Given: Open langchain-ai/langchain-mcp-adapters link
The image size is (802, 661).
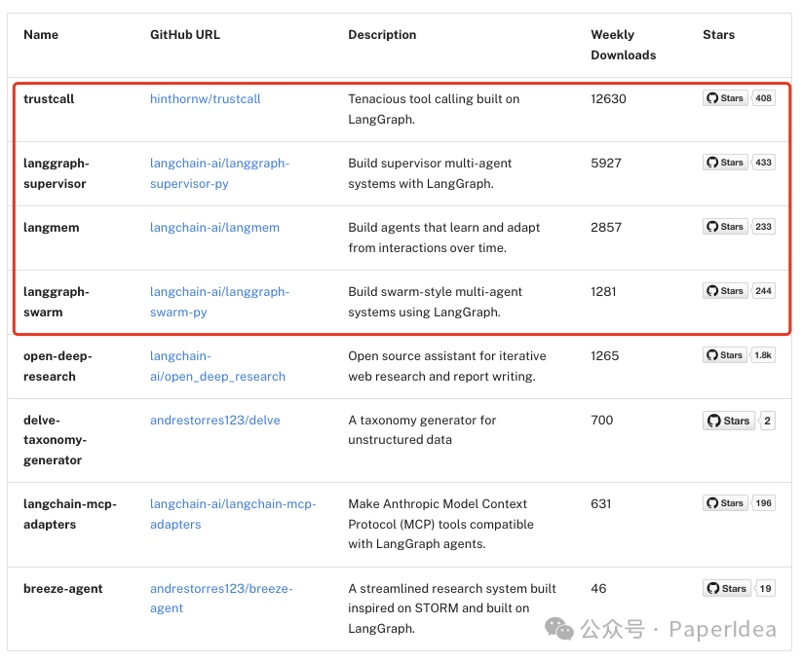Looking at the screenshot, I should (x=233, y=514).
